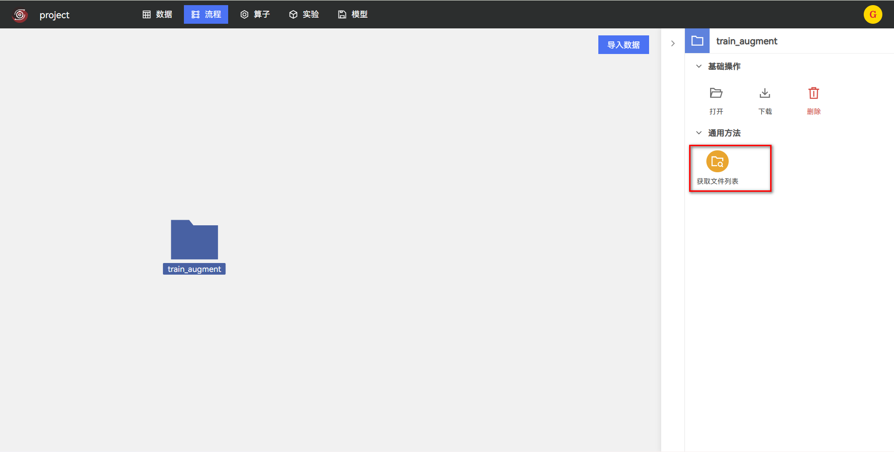Click the 导入数据 button
Image resolution: width=894 pixels, height=452 pixels.
[x=623, y=45]
